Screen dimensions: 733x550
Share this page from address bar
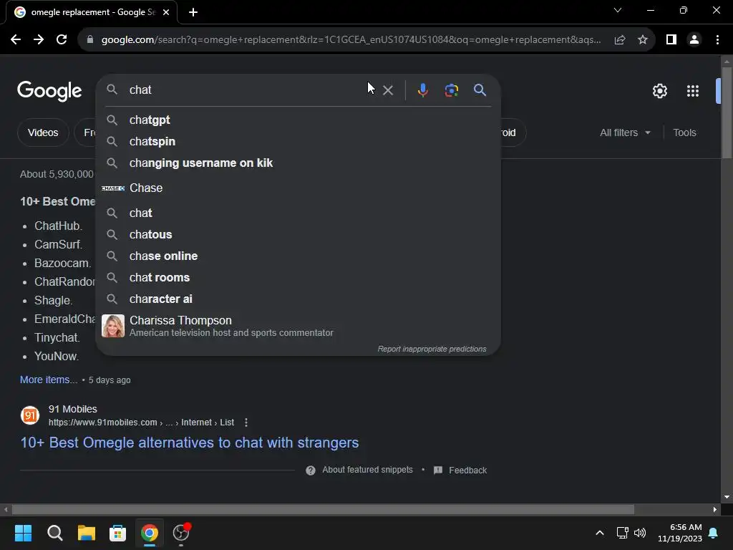click(620, 40)
